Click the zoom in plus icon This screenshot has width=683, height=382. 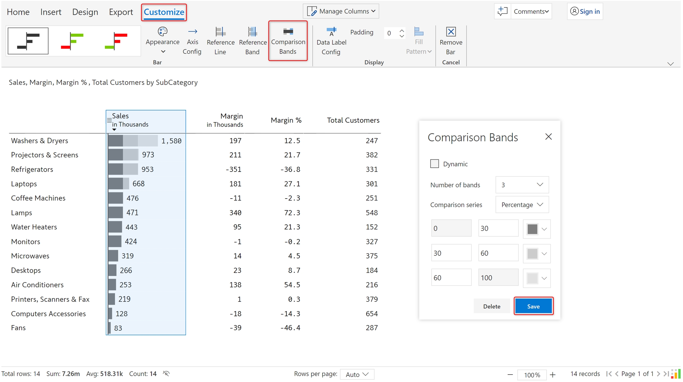tap(553, 375)
